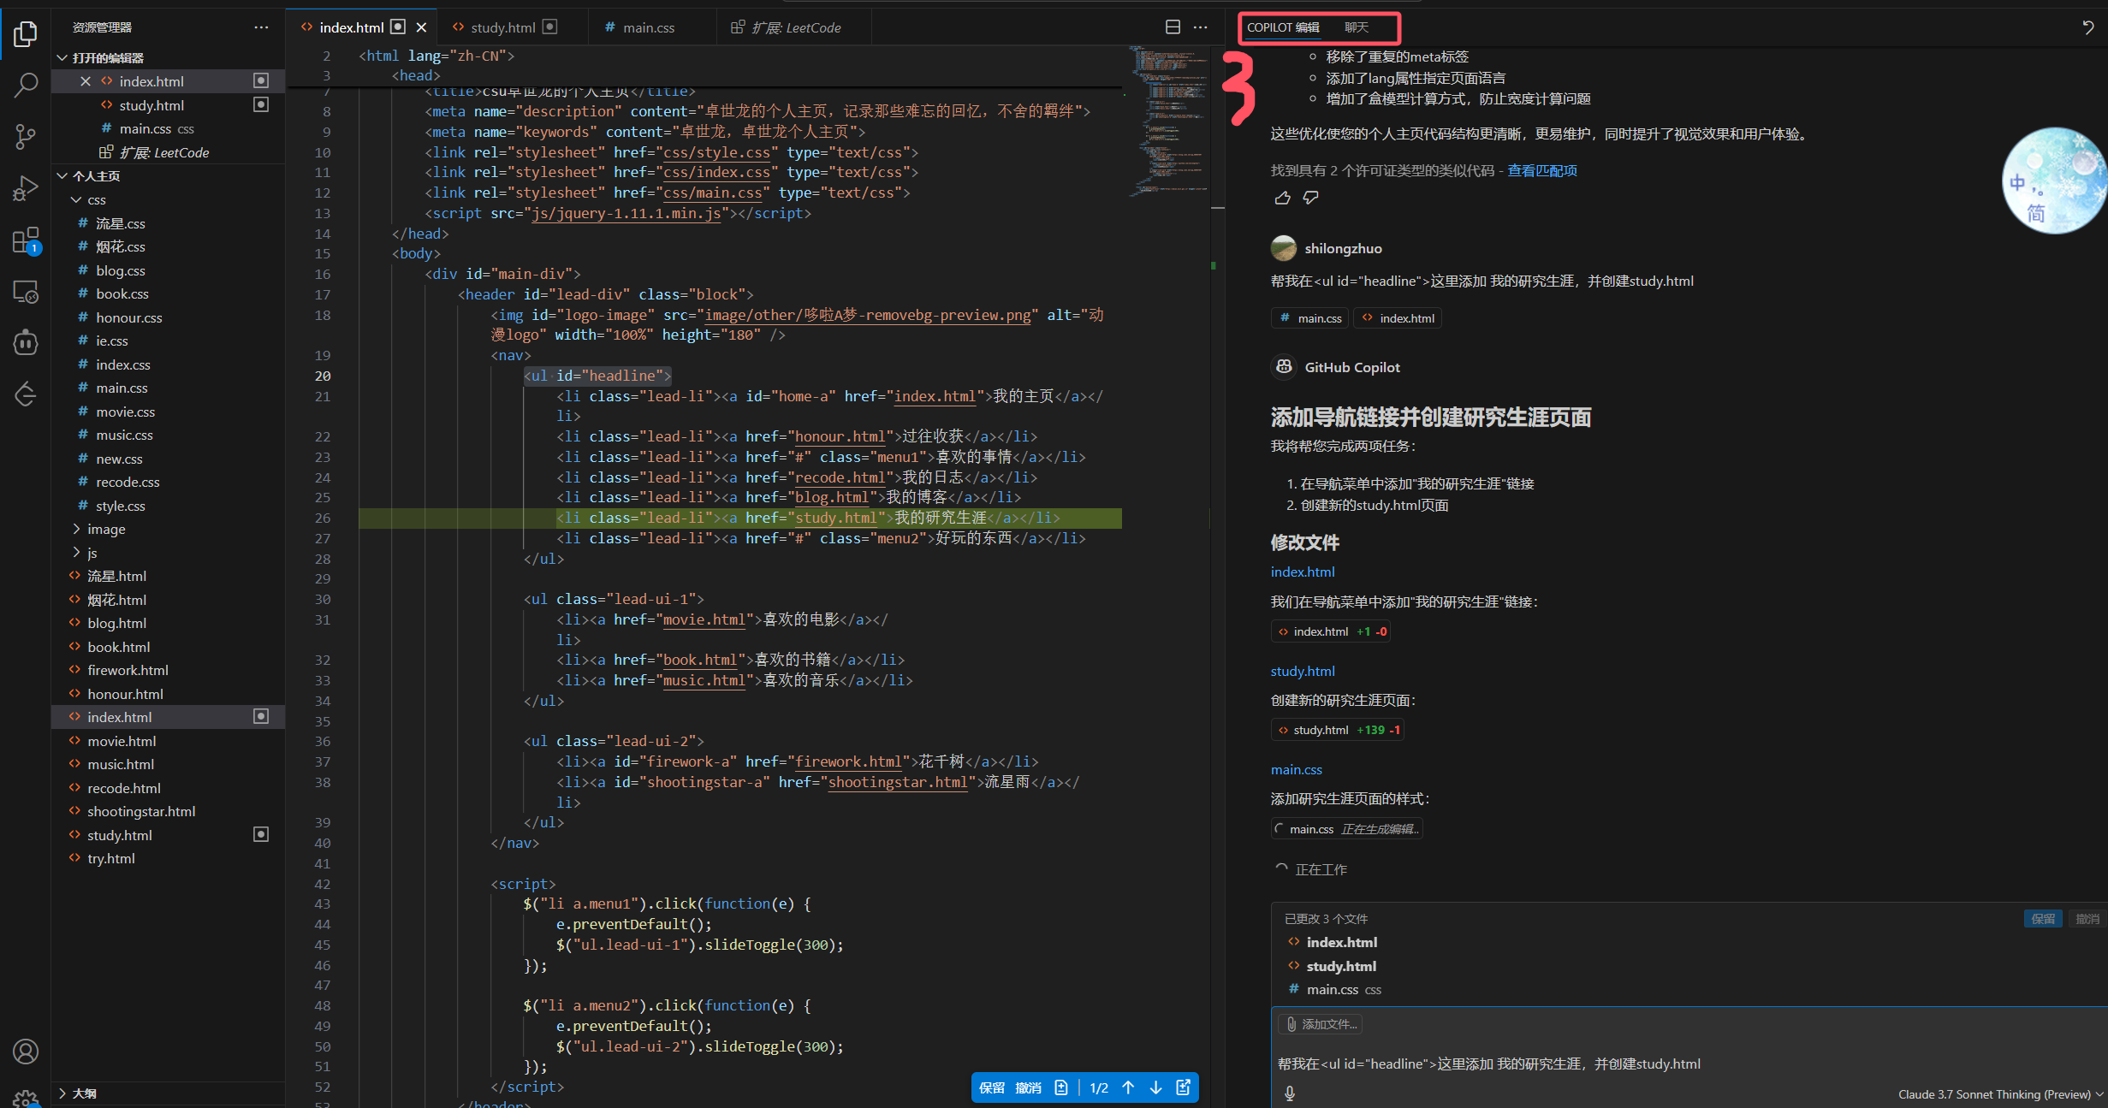Open Run and Debug view
This screenshot has width=2108, height=1108.
(26, 188)
